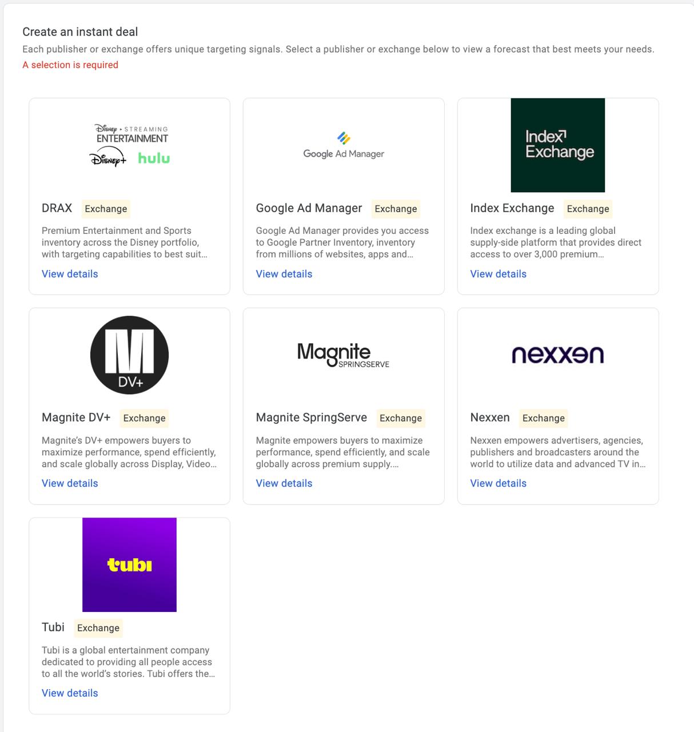Screen dimensions: 694x732
Task: Open View details for Magnite DV+
Action: (x=70, y=483)
